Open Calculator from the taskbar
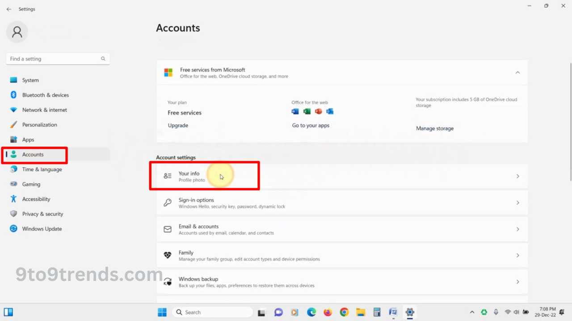 [377, 313]
